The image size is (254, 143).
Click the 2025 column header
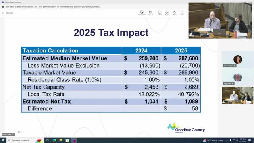[x=181, y=51]
